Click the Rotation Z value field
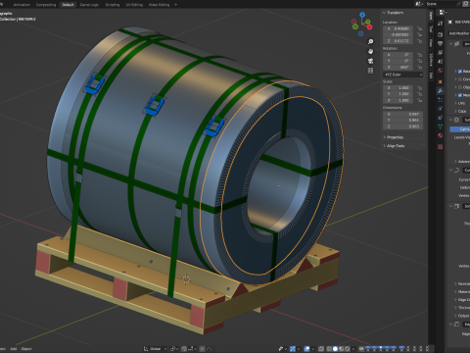This screenshot has width=470, height=353. coord(399,67)
